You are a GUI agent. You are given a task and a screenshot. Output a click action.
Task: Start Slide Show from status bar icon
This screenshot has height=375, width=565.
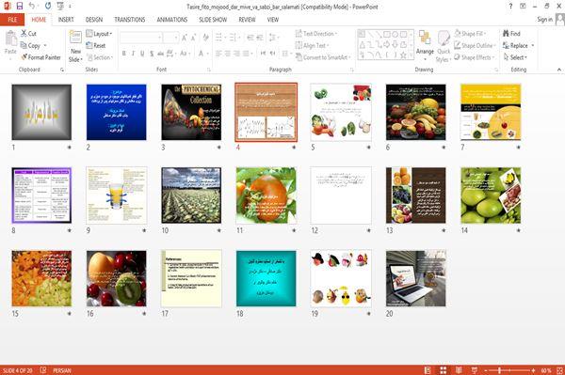pos(475,370)
